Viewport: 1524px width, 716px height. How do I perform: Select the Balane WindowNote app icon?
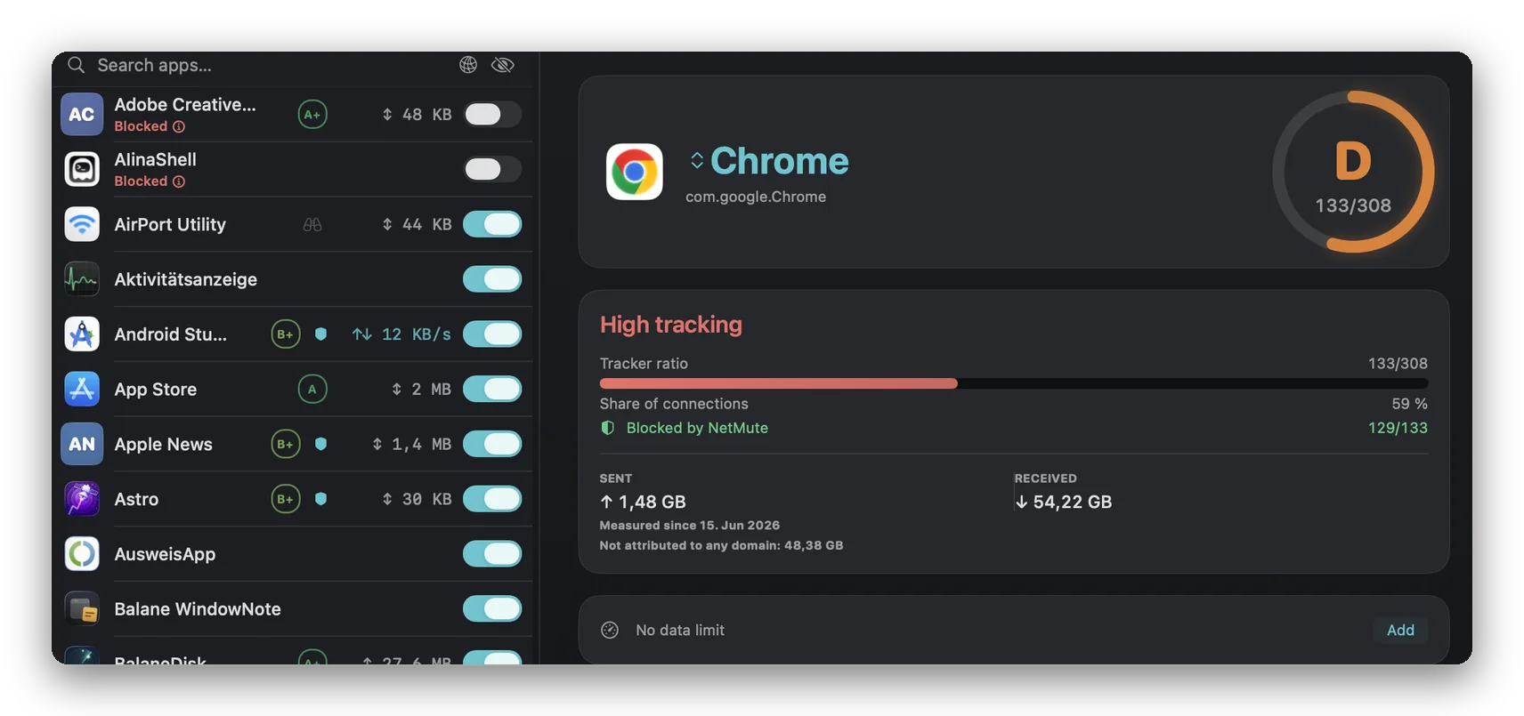click(82, 609)
